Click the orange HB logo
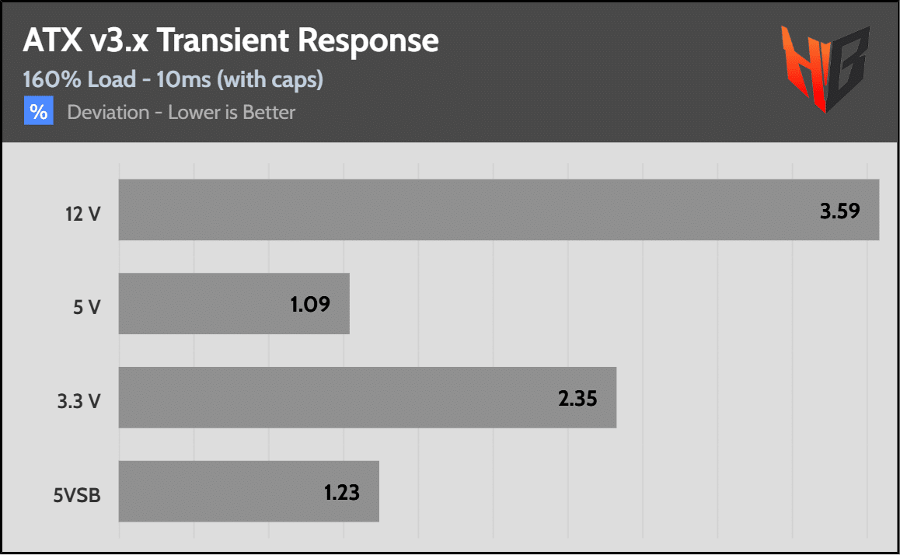900x555 pixels. coord(825,68)
